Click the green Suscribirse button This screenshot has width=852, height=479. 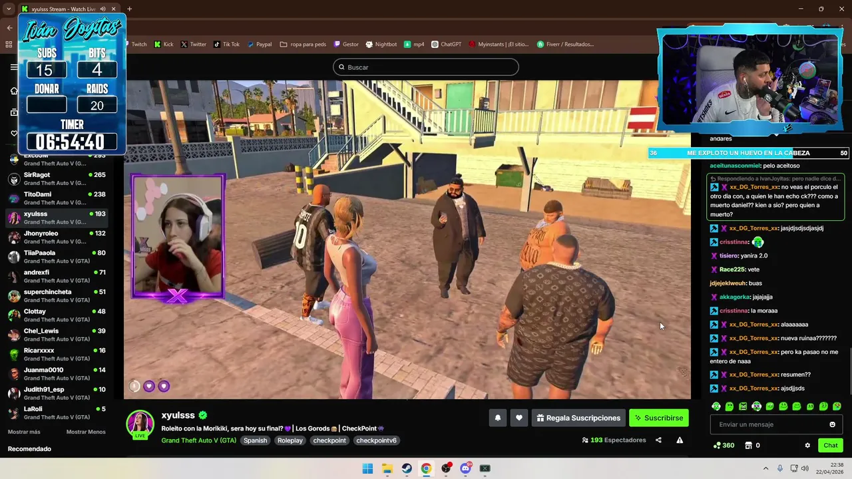[659, 418]
